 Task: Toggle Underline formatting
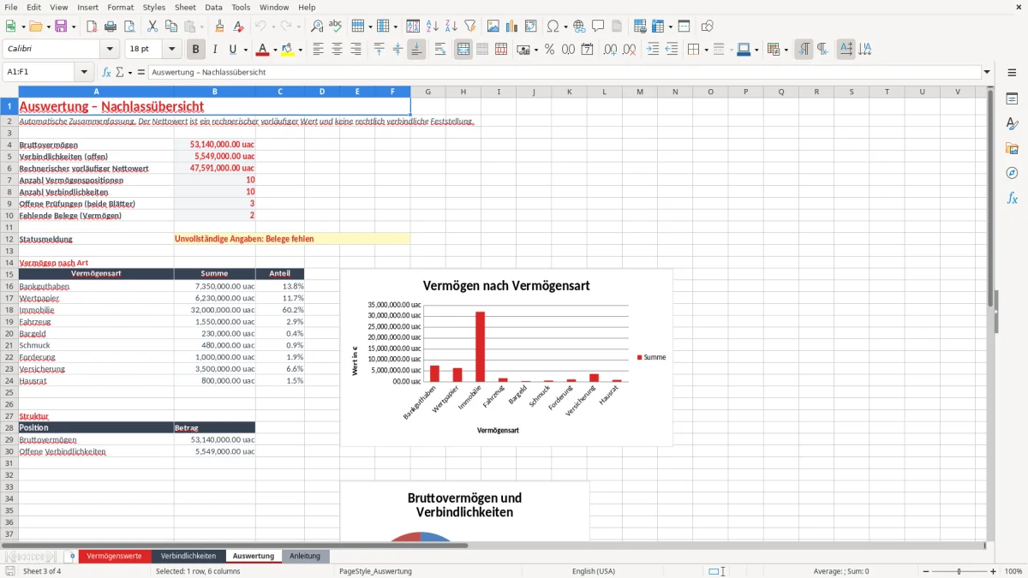[233, 50]
